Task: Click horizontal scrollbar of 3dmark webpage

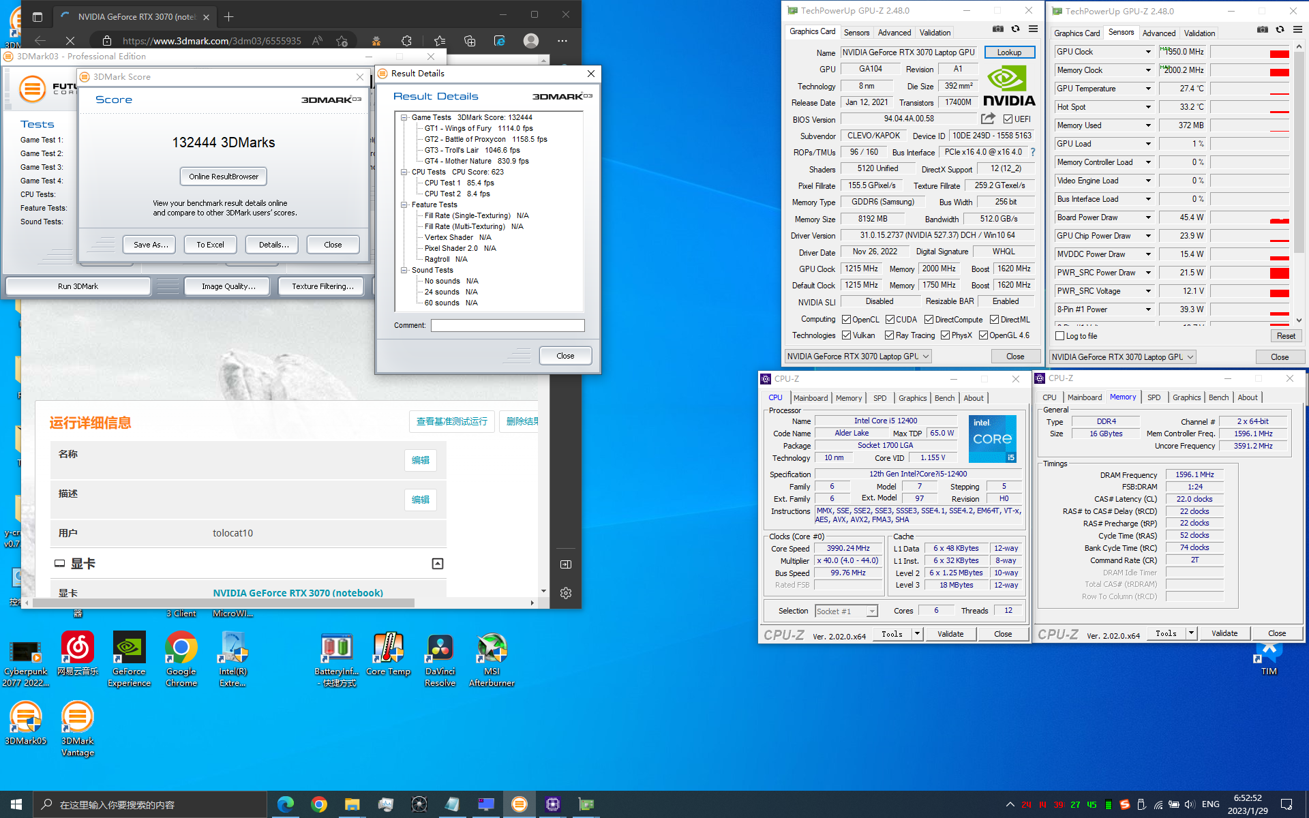Action: (x=224, y=603)
